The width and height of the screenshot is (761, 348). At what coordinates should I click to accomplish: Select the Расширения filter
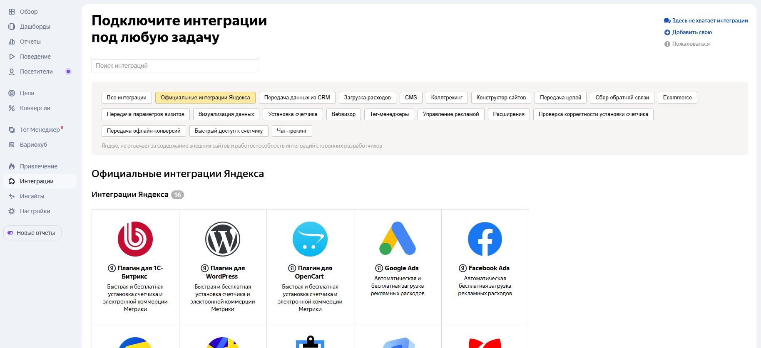pos(509,114)
